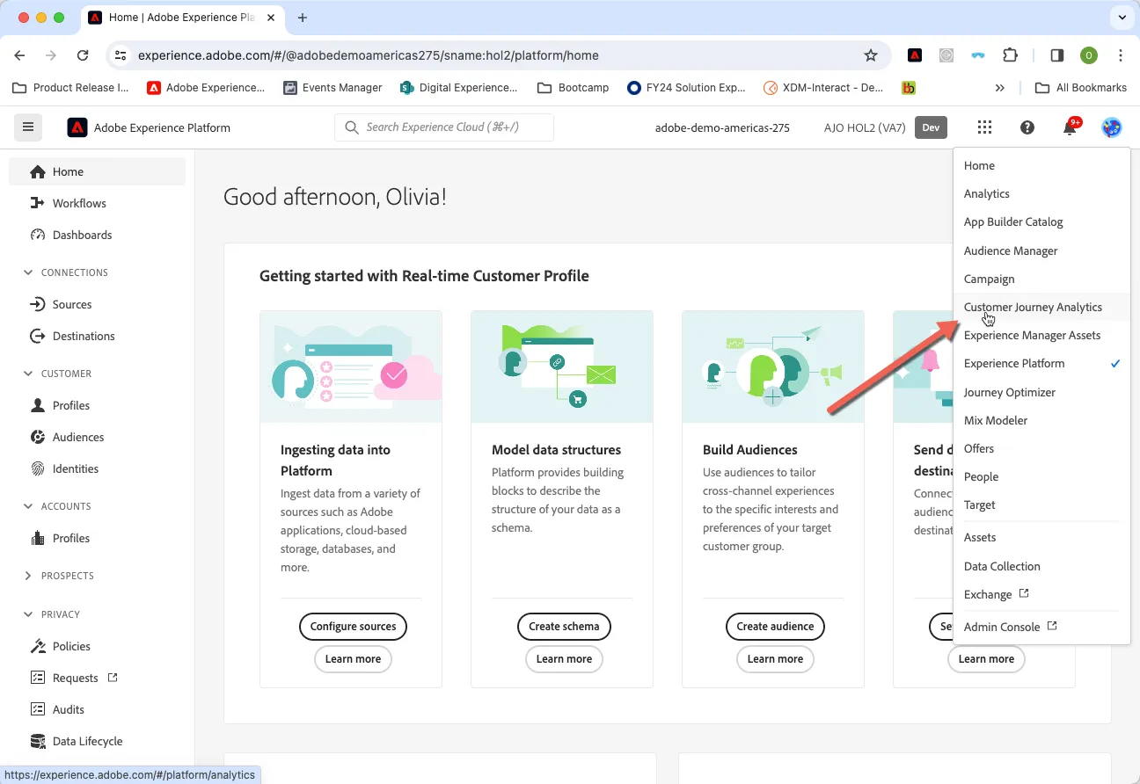Open the notifications bell
This screenshot has width=1140, height=784.
(1071, 127)
